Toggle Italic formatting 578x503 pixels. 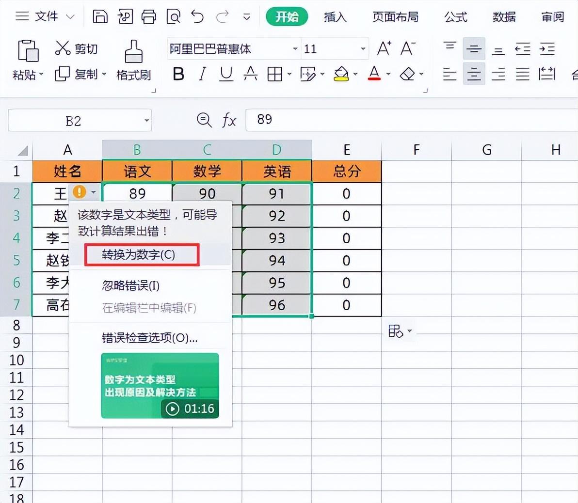[202, 74]
